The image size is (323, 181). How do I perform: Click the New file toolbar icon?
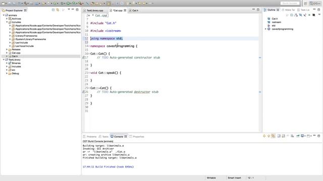4,4
